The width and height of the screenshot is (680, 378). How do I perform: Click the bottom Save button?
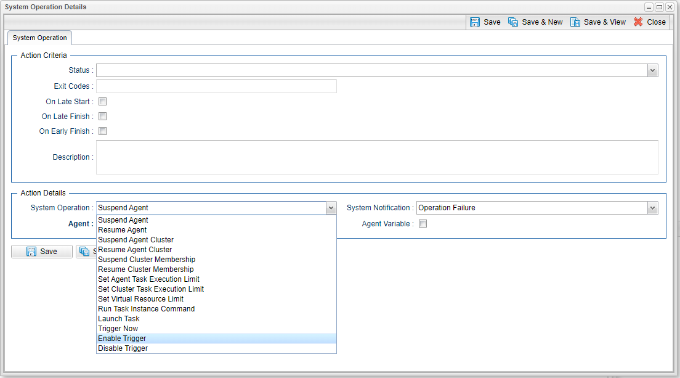(42, 252)
